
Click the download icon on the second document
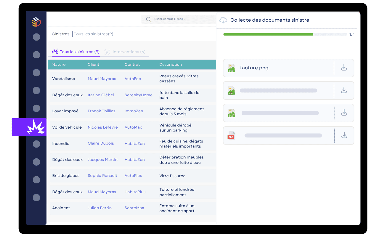(343, 90)
